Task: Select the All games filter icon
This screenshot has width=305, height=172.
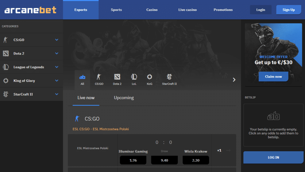Action: [x=82, y=77]
